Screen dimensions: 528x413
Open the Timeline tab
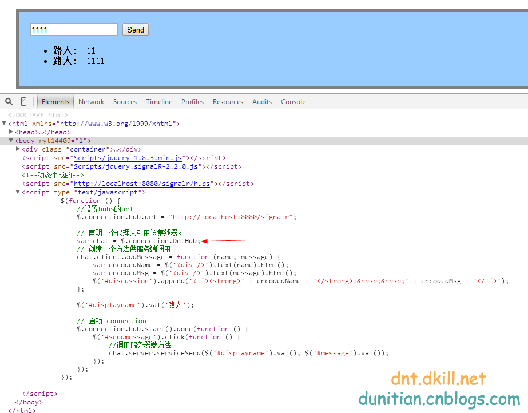coord(159,102)
